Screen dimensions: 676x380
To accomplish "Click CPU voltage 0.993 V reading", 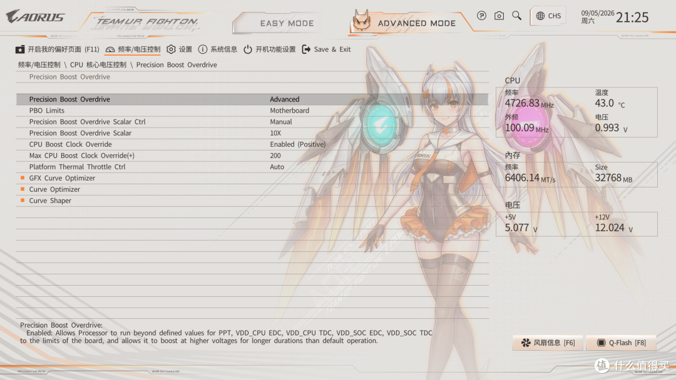I will (x=611, y=128).
